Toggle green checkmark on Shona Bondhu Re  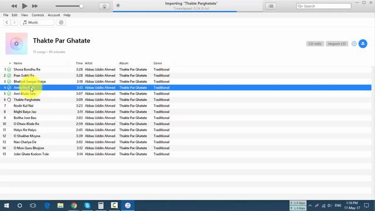coord(9,70)
